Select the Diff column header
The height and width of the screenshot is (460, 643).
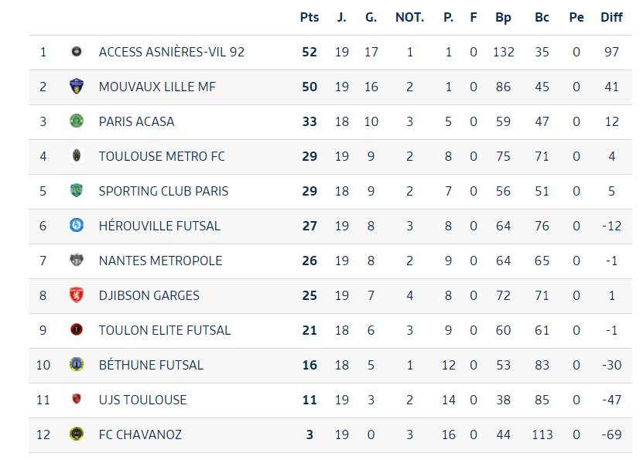coord(611,17)
